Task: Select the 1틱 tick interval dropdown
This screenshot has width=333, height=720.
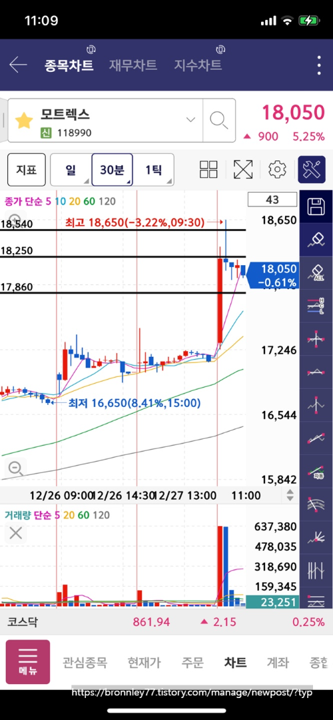Action: tap(153, 169)
